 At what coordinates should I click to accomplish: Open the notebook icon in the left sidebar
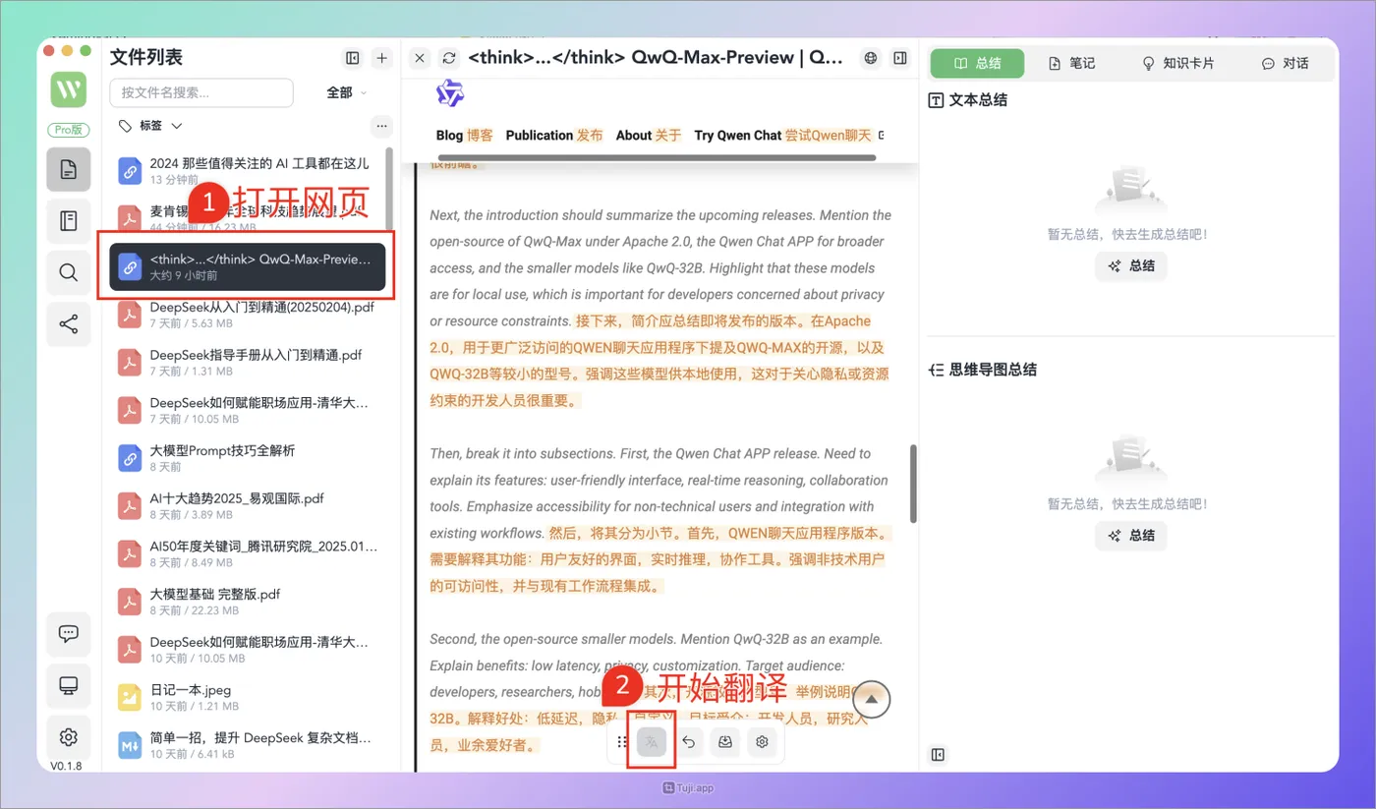(x=68, y=221)
